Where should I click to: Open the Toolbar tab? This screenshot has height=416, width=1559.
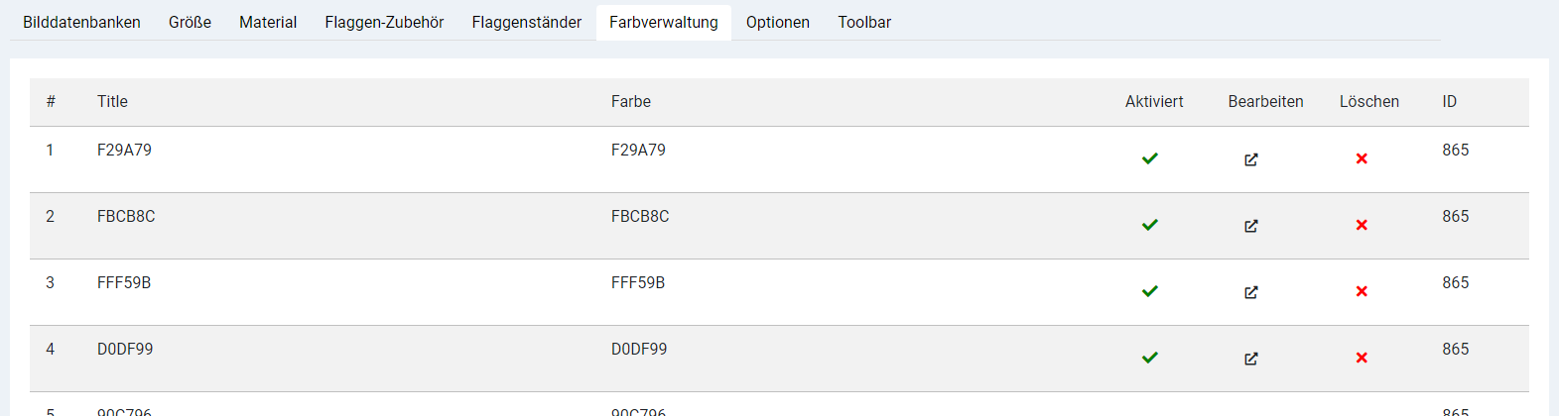click(x=864, y=22)
